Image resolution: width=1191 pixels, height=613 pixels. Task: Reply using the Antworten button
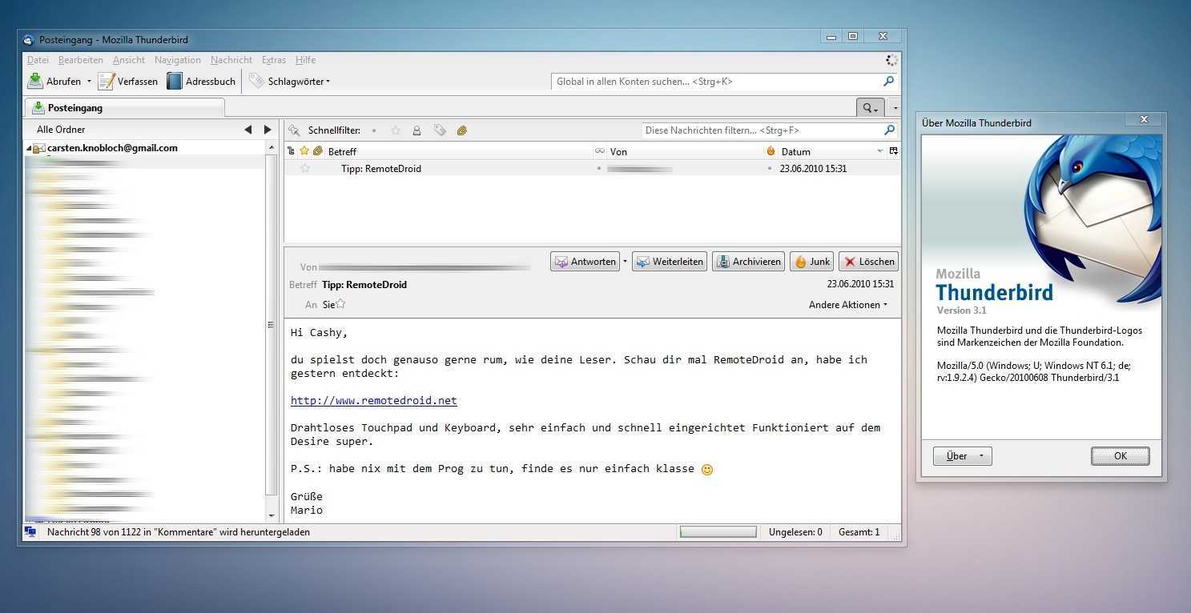coord(585,262)
